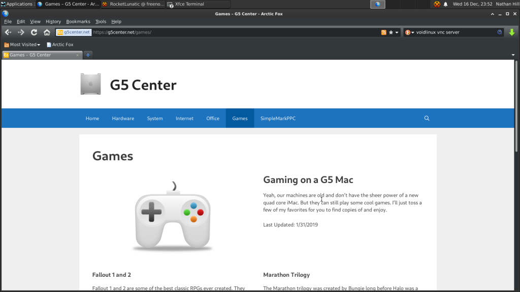Open the clock showing Wed 16 Dec, 23:52
The height and width of the screenshot is (292, 520).
(473, 4)
